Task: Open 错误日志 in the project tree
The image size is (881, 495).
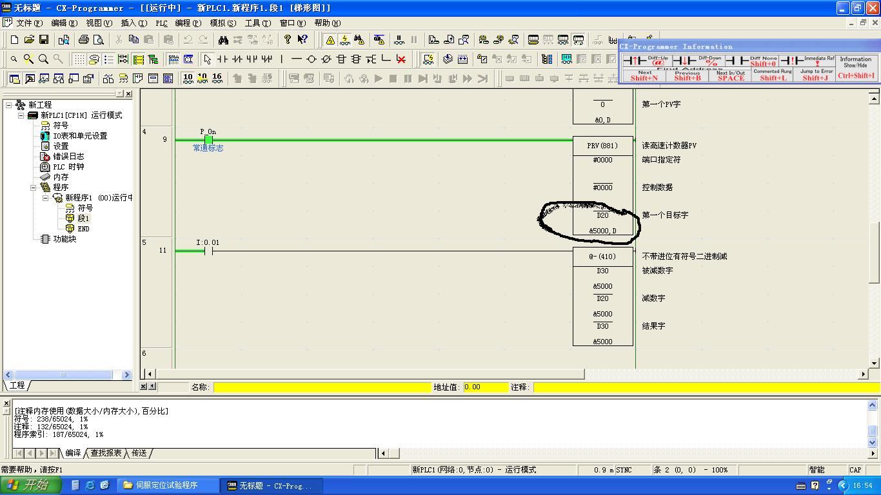Action: coord(68,157)
